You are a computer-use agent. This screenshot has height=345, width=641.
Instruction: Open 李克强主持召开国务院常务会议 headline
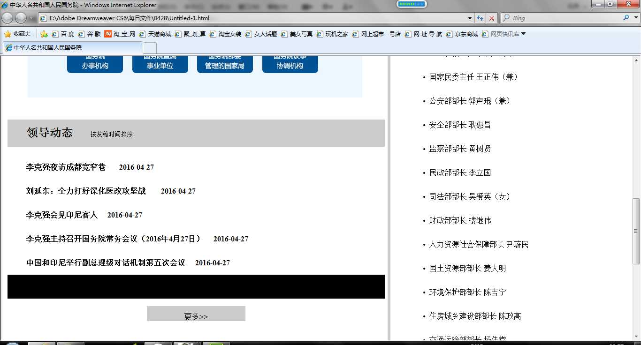tap(114, 239)
